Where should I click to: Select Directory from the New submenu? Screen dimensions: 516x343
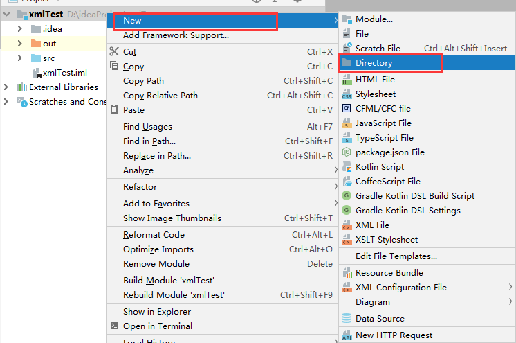point(374,63)
